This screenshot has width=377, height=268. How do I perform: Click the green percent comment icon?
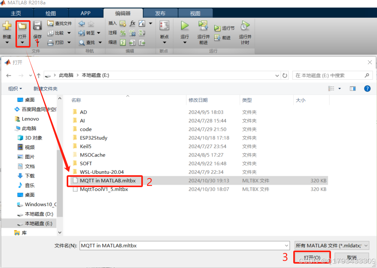coord(123,33)
